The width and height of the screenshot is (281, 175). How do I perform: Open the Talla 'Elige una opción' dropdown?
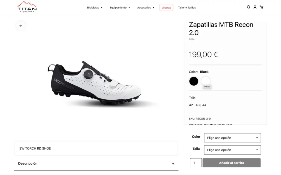(x=232, y=150)
